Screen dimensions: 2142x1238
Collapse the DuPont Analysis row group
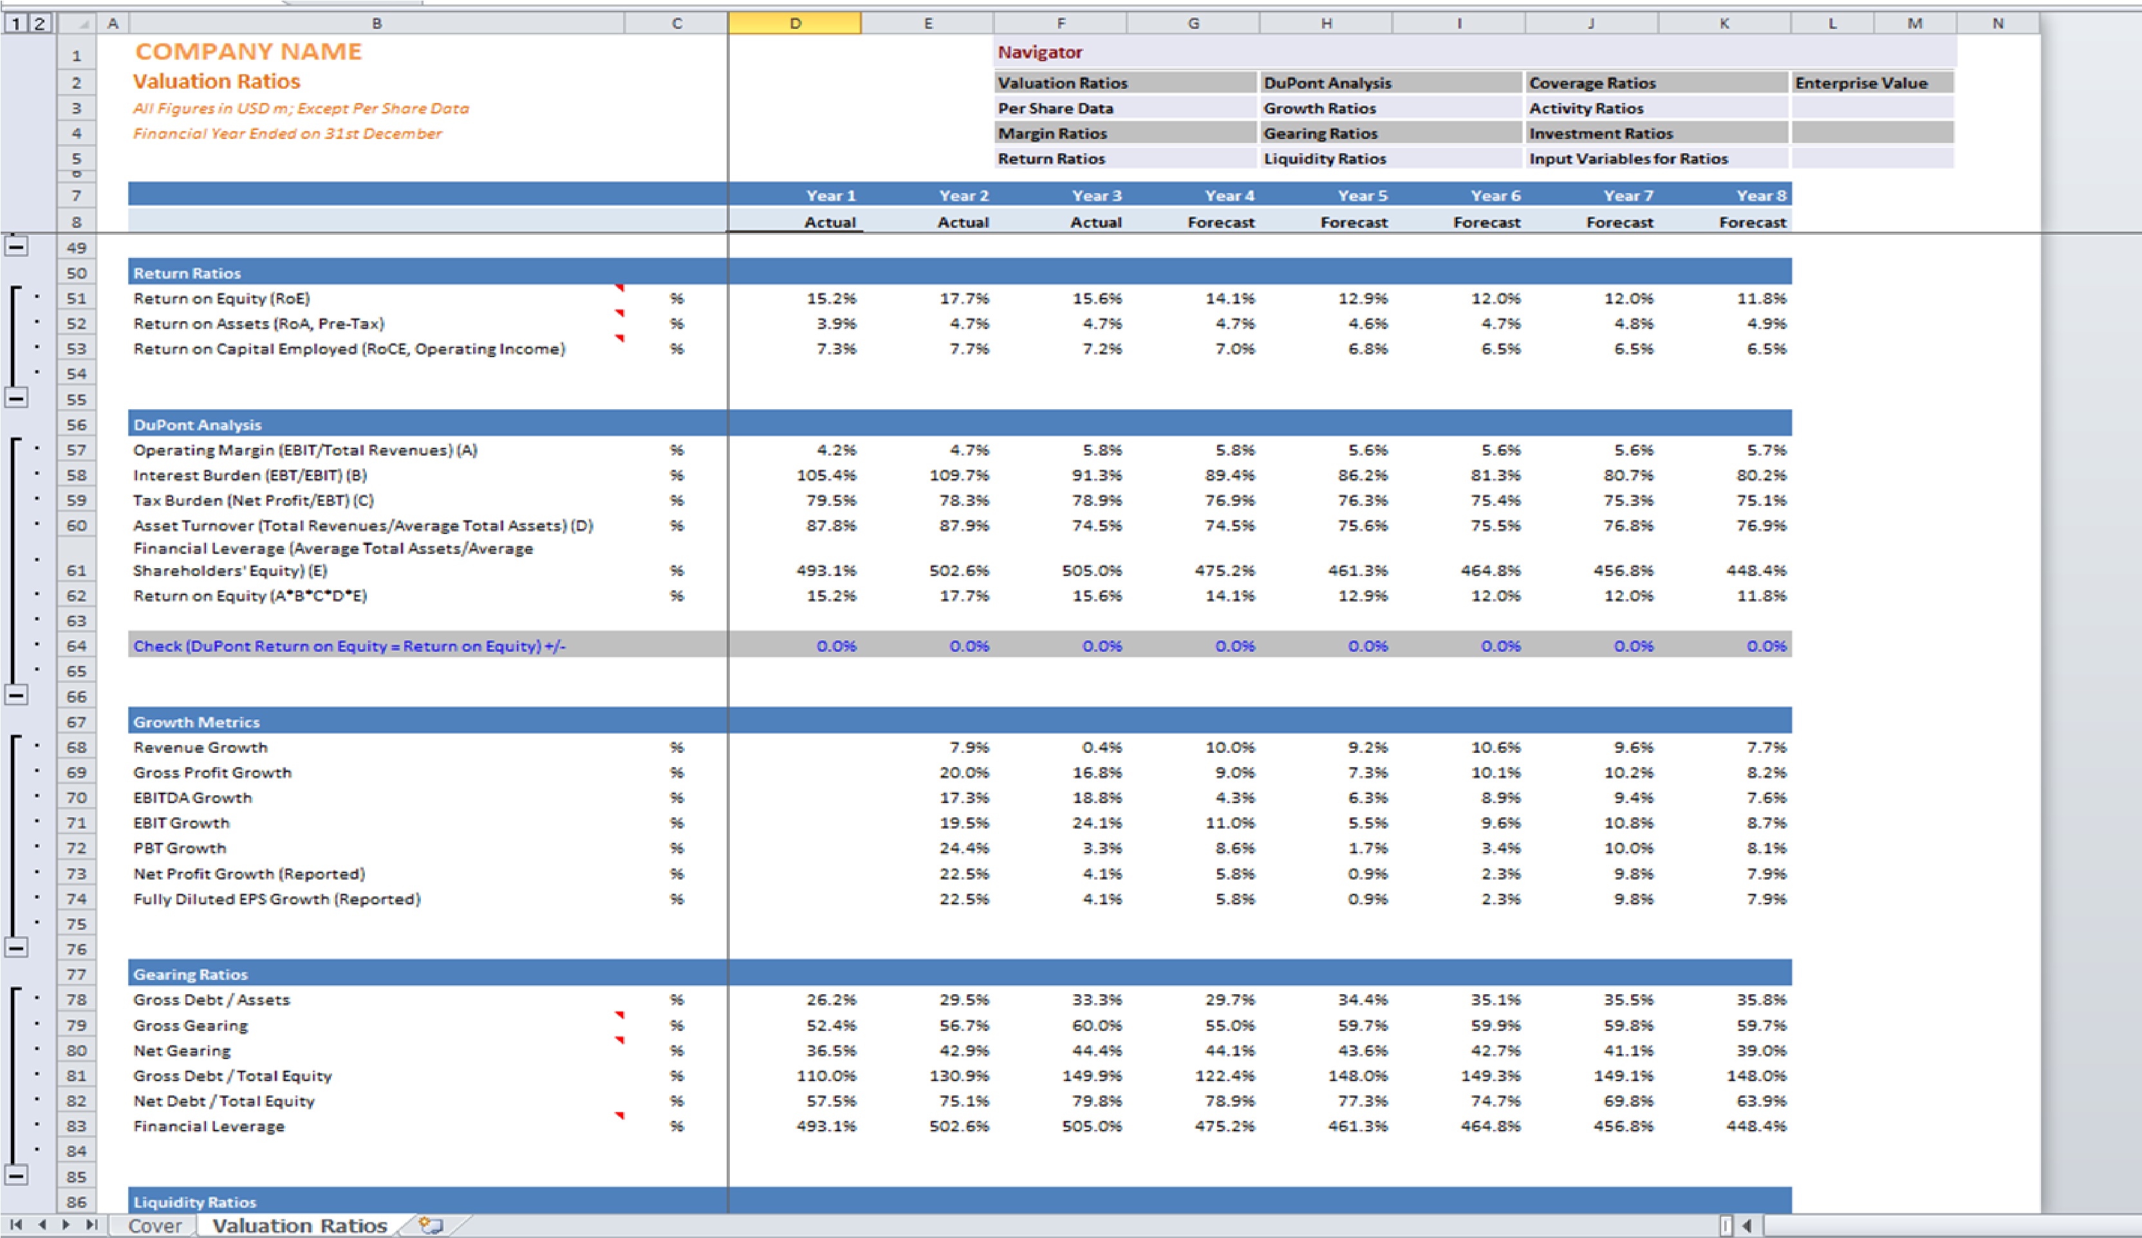tap(16, 695)
